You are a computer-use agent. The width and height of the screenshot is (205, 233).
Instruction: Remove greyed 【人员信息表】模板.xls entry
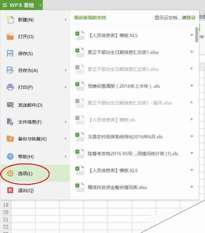(x=191, y=119)
